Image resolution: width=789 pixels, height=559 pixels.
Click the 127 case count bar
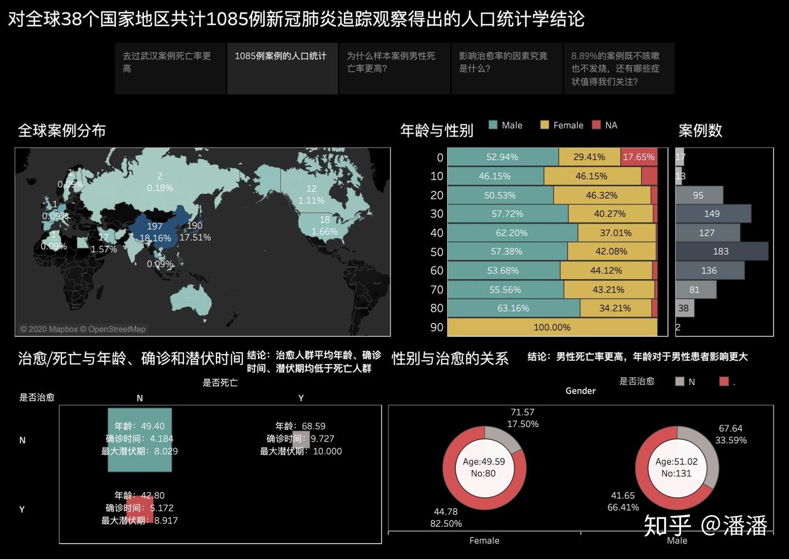708,233
